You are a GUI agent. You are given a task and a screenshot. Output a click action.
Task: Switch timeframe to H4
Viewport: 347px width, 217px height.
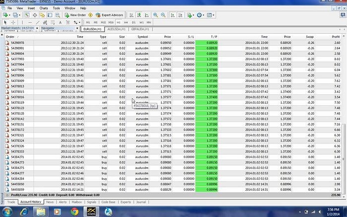[x=126, y=22]
